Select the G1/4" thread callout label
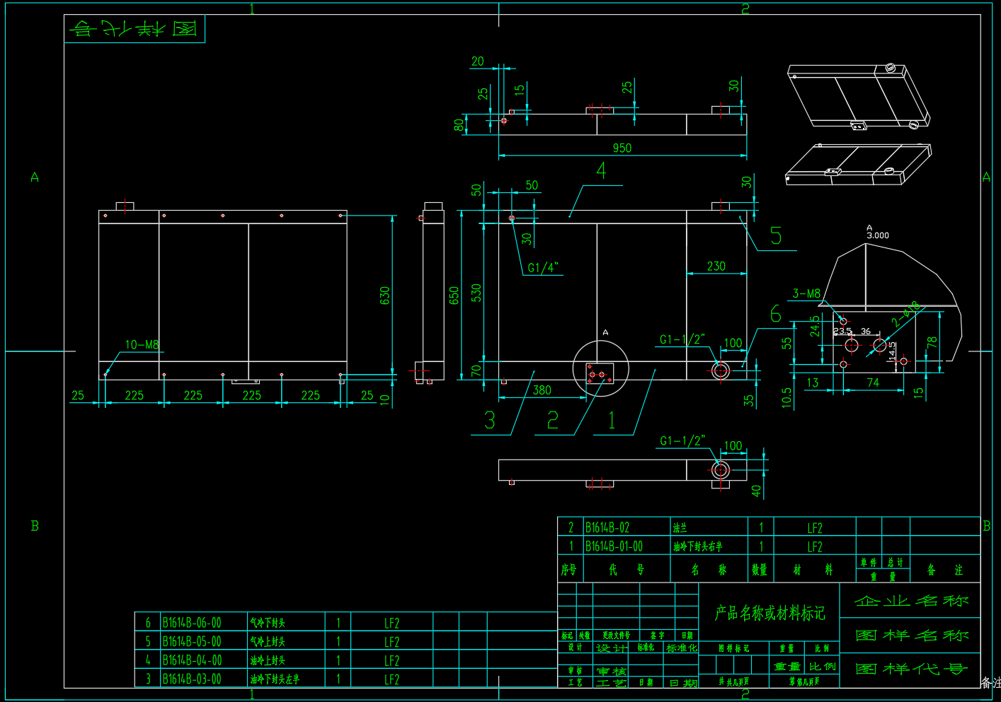Screen dimensions: 1001x702 543,268
